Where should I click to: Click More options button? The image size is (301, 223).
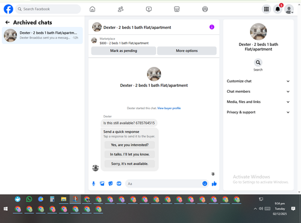(187, 51)
